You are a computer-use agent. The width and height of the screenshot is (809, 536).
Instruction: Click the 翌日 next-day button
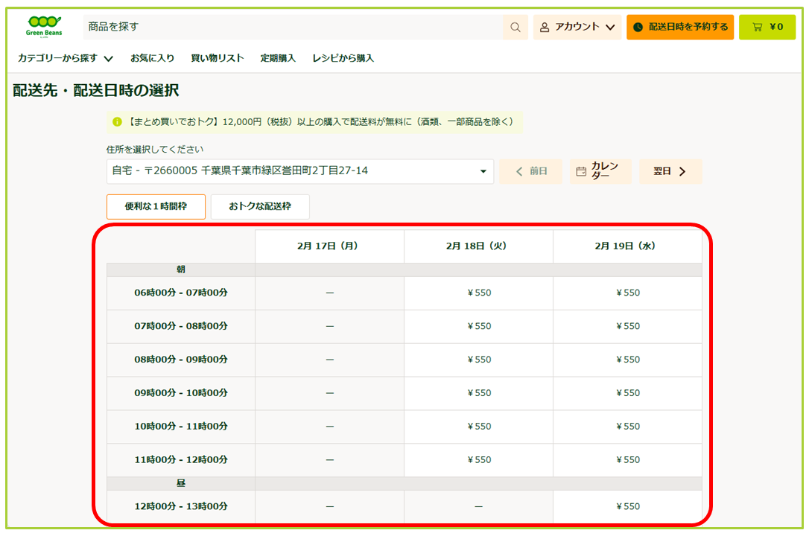(670, 170)
